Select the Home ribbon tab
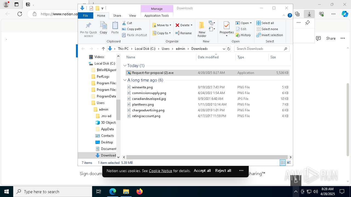The image size is (351, 197). [x=101, y=16]
